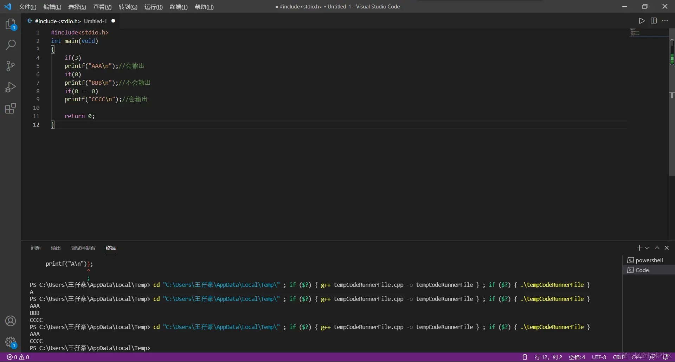Click the errors and warnings status indicator
This screenshot has height=362, width=675.
click(x=18, y=357)
